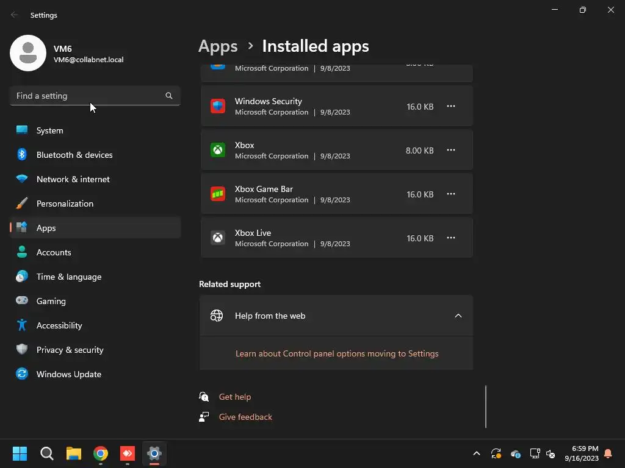The width and height of the screenshot is (625, 468).
Task: Select Bluetooth & devices category
Action: click(x=95, y=154)
